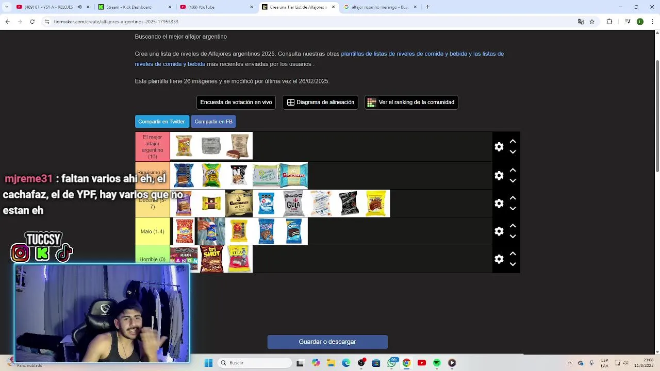This screenshot has width=660, height=371.
Task: Click 'Ver el ranking de la comunidad'
Action: 411,102
